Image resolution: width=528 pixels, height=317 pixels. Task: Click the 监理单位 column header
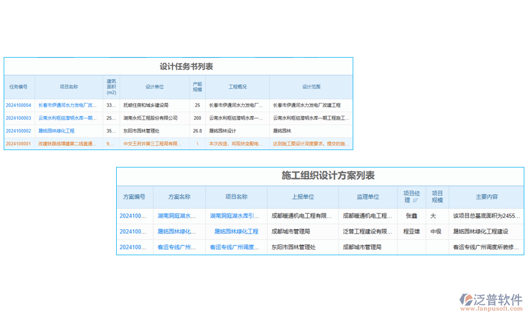click(367, 197)
